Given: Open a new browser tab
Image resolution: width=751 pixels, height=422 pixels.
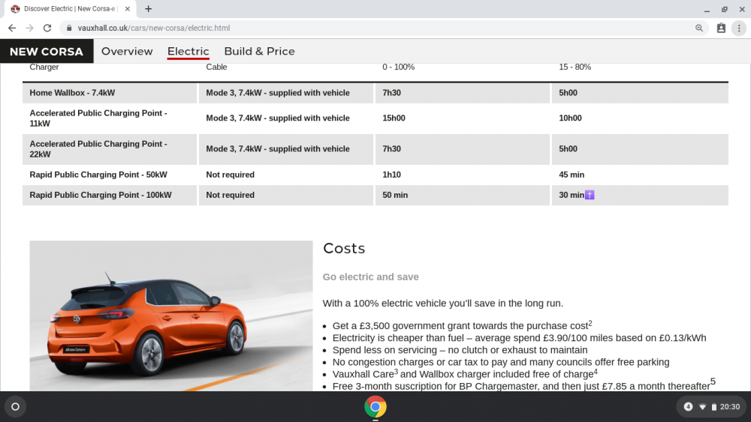Looking at the screenshot, I should click(149, 8).
